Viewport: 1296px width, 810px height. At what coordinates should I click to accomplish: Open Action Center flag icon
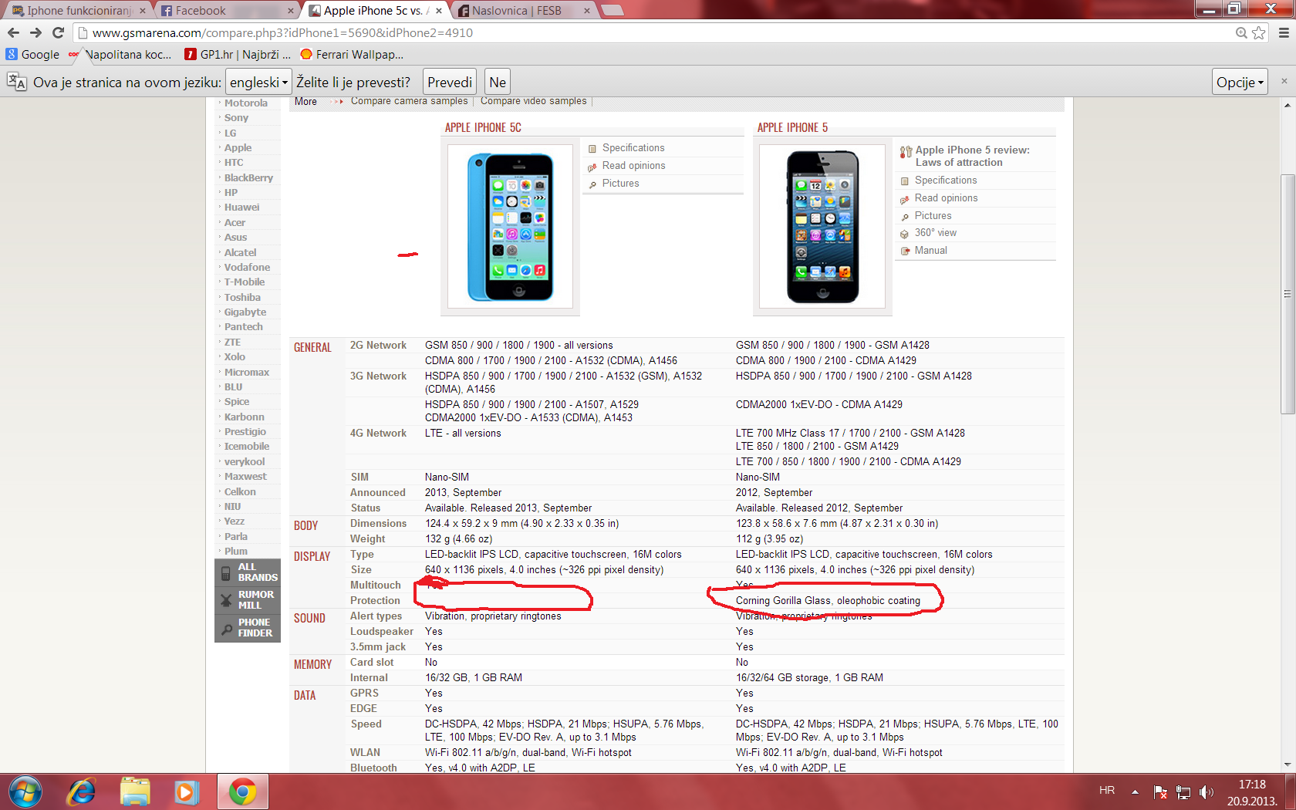click(x=1160, y=792)
